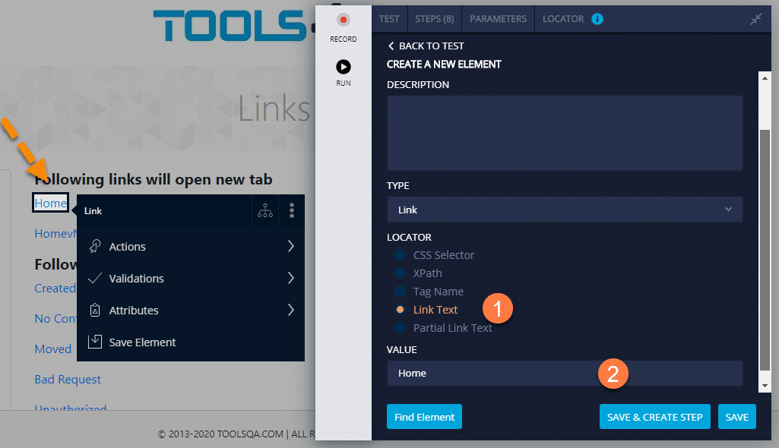Click the blue info icon beside Locator
The image size is (779, 448).
point(597,19)
